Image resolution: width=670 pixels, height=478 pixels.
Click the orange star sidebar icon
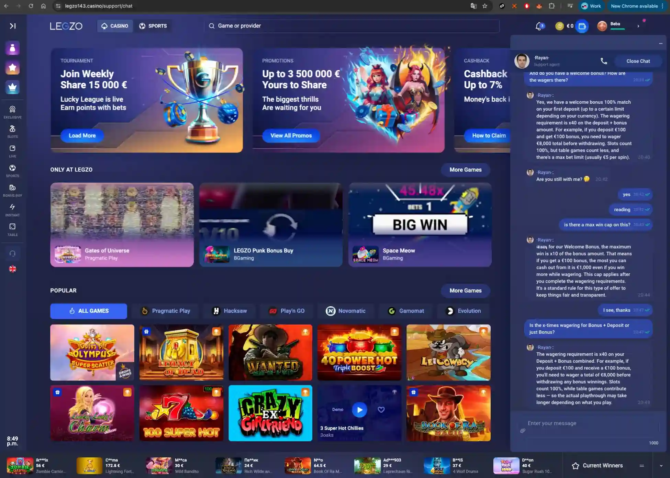pos(12,68)
